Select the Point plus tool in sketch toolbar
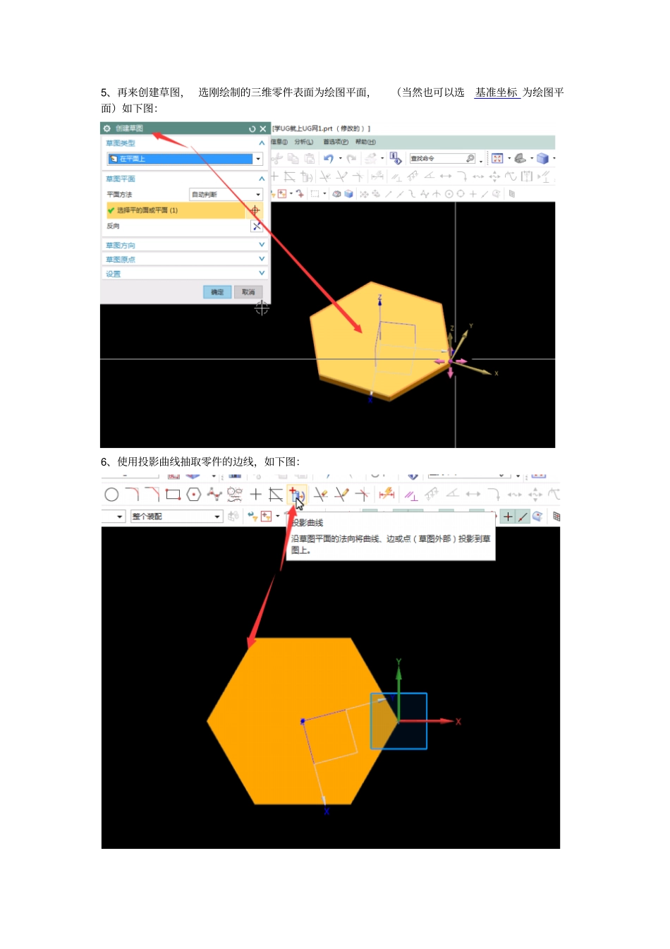This screenshot has width=670, height=949. pyautogui.click(x=256, y=495)
